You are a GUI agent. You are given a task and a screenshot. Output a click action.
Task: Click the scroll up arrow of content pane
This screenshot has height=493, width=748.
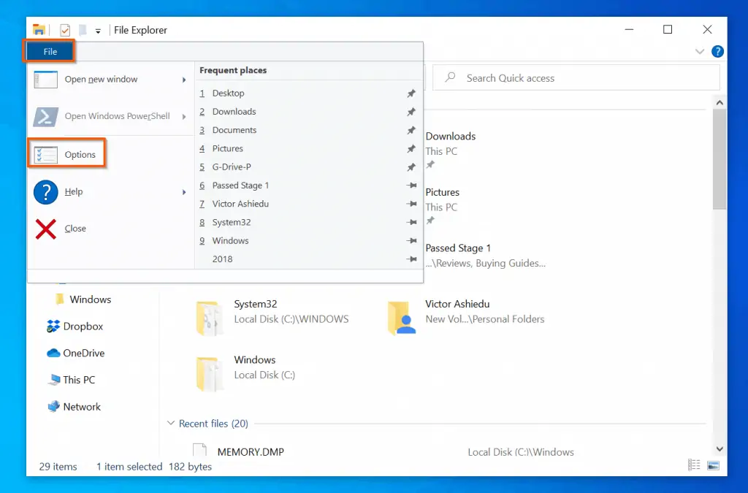coord(720,102)
